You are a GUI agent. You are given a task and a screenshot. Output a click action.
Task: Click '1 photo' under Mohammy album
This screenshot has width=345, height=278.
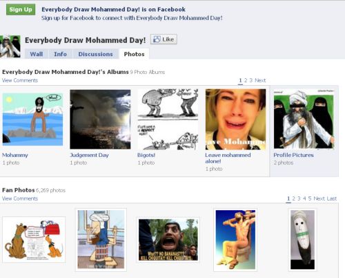point(11,163)
